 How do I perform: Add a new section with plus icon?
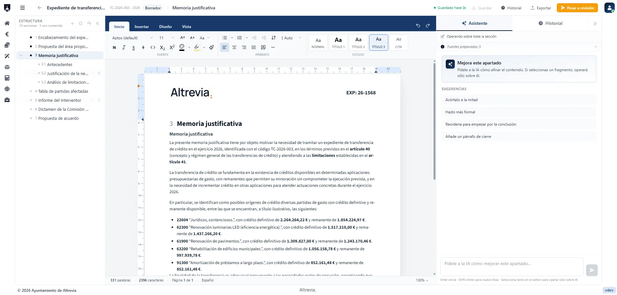pos(72,23)
